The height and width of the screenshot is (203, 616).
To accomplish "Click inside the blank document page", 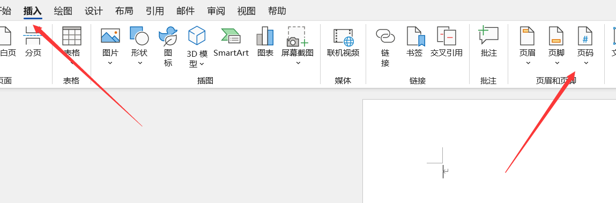I will 489,151.
